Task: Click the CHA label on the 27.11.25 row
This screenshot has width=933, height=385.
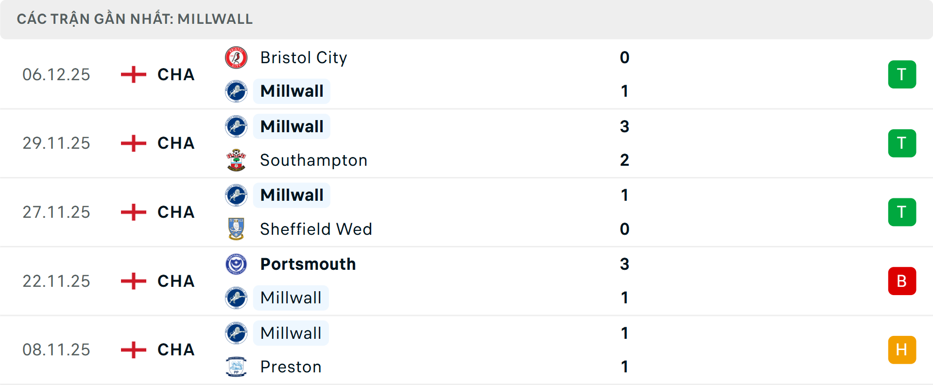Action: 176,212
